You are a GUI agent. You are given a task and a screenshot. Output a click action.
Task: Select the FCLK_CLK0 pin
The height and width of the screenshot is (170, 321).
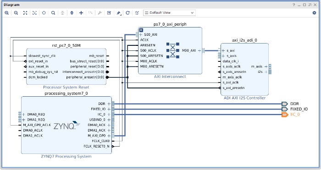pos(101,141)
